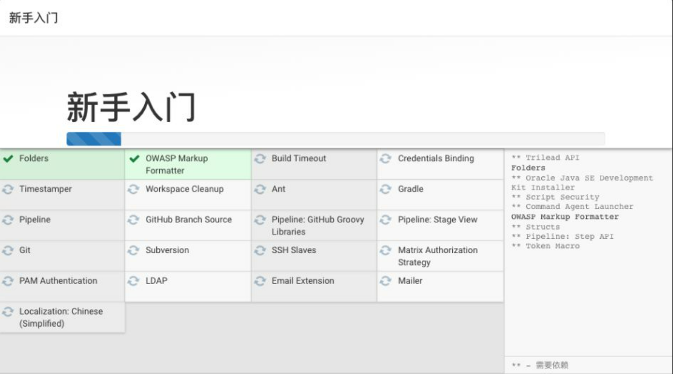673x374 pixels.
Task: Click the GitHub Branch Source plugin name
Action: point(188,219)
